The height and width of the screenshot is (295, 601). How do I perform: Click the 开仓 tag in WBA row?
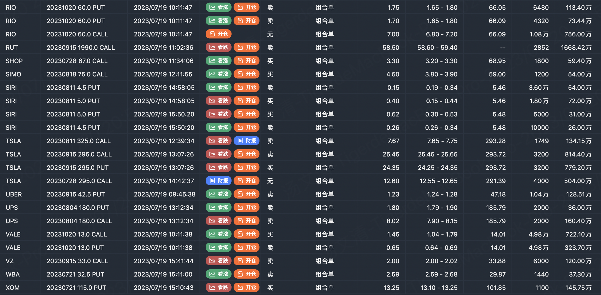click(246, 274)
